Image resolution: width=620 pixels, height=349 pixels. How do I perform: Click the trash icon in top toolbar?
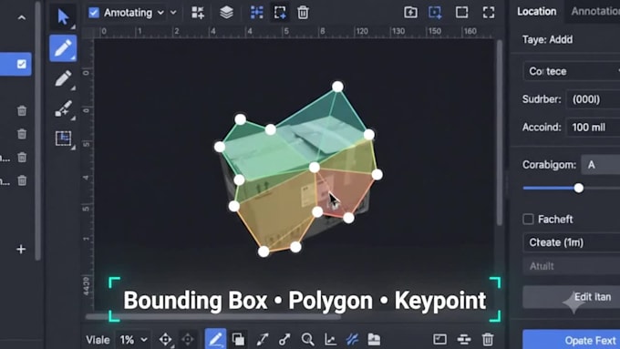point(303,13)
